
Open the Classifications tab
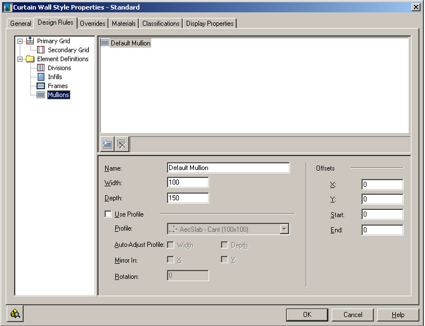tap(161, 24)
